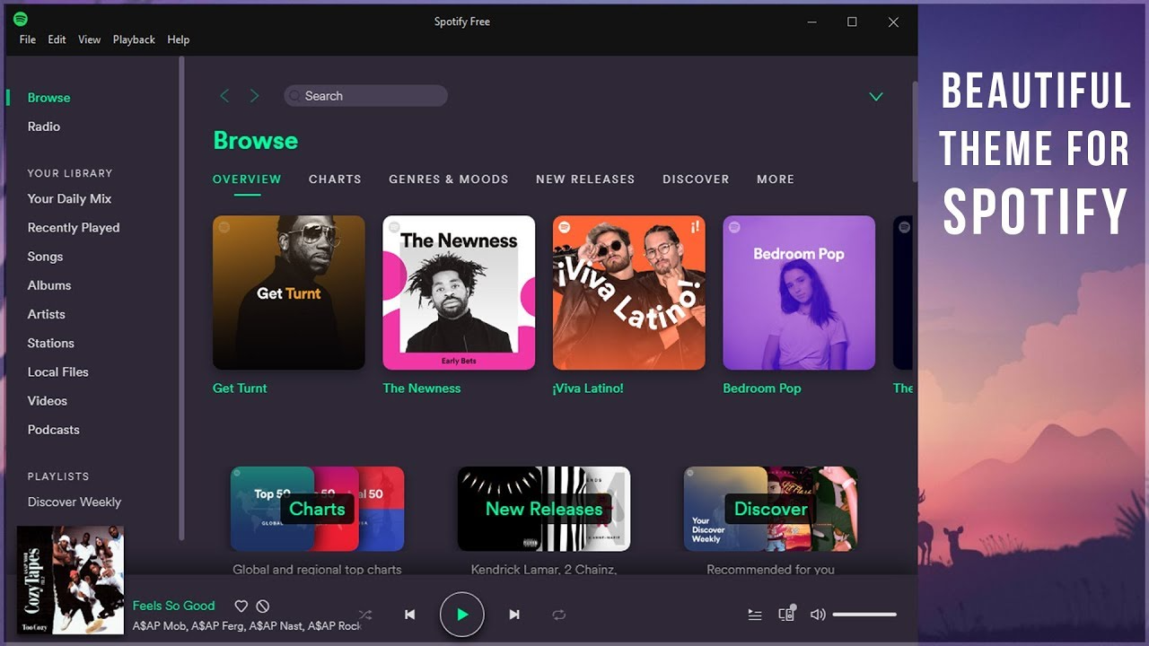
Task: Open Albums in your library
Action: coord(49,285)
